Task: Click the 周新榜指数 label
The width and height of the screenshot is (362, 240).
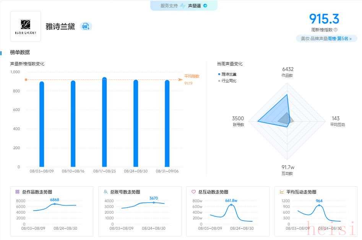Action: [x=322, y=30]
